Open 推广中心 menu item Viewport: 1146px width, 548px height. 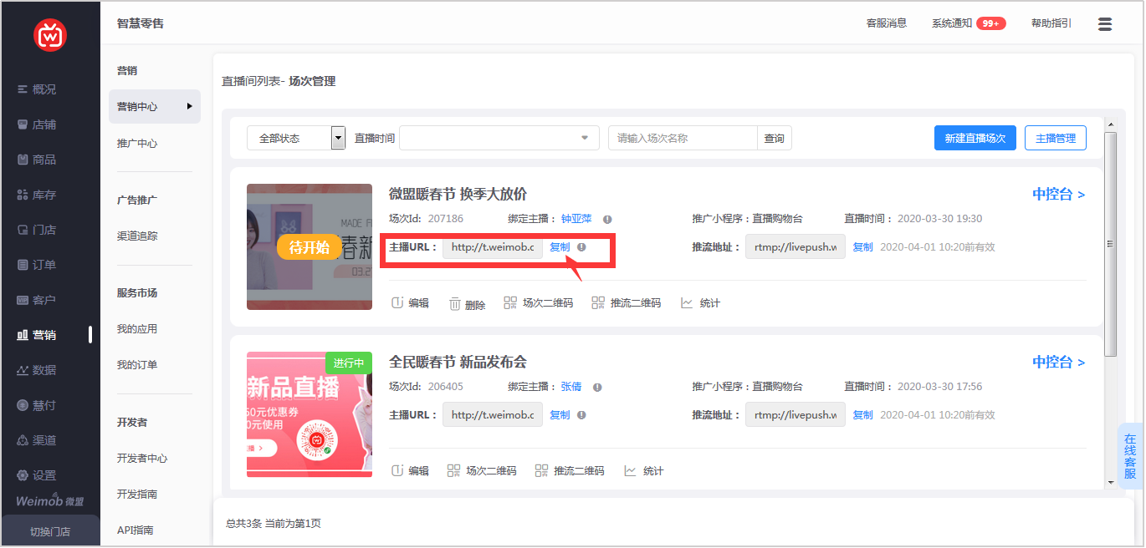click(137, 144)
